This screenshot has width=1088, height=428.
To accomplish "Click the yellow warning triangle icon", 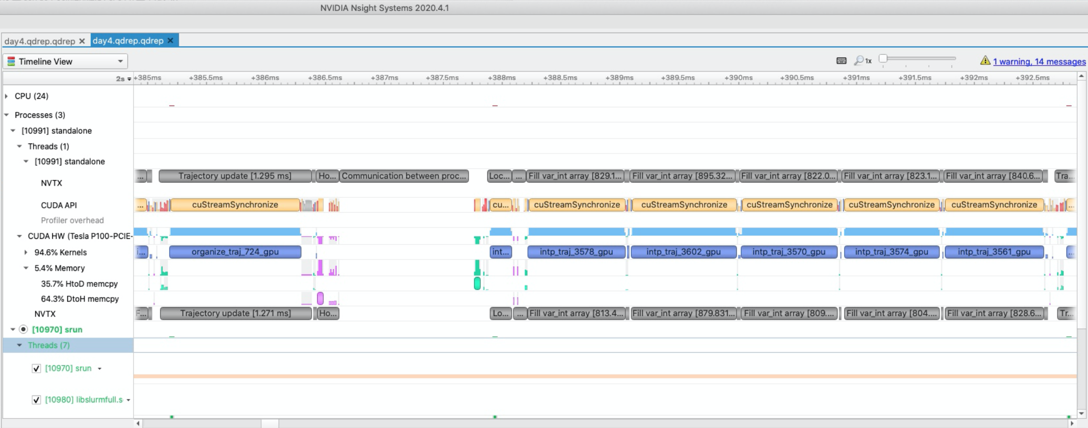I will click(x=985, y=61).
